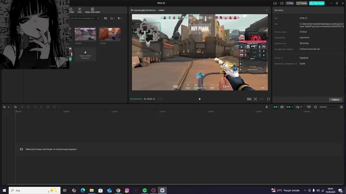
Task: Open the taskbar volume control
Action: 318,190
